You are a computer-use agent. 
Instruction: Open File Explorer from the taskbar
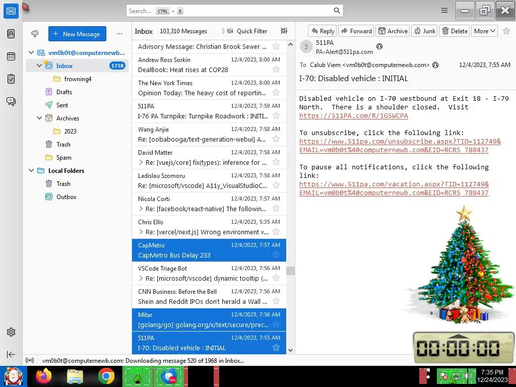pyautogui.click(x=75, y=376)
